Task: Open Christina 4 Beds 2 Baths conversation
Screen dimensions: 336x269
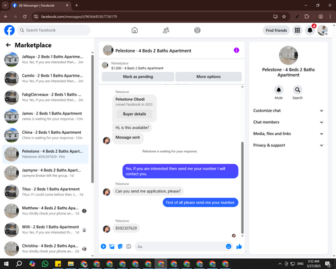Action: coord(45,248)
